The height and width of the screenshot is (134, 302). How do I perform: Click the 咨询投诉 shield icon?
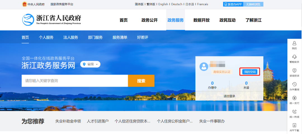294,70
